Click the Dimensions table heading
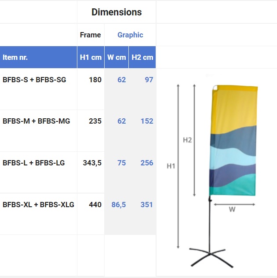The image size is (277, 278). click(117, 12)
